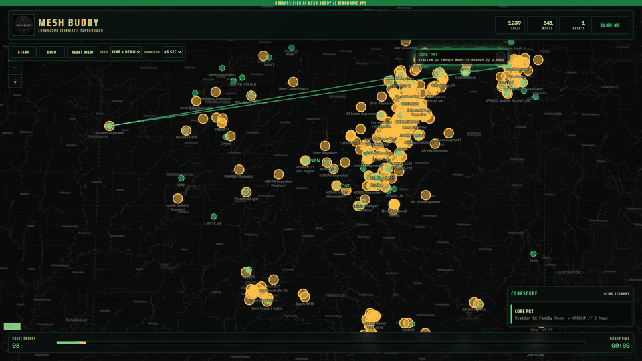Image resolution: width=642 pixels, height=361 pixels.
Task: Click the 1239 Local stat box
Action: tap(510, 25)
